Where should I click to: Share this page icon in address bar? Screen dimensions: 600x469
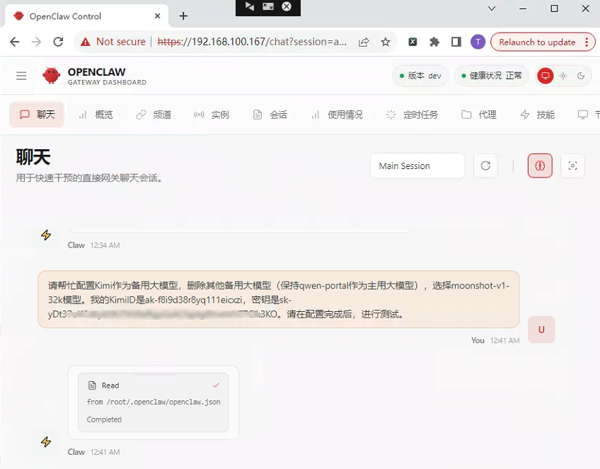tap(364, 42)
